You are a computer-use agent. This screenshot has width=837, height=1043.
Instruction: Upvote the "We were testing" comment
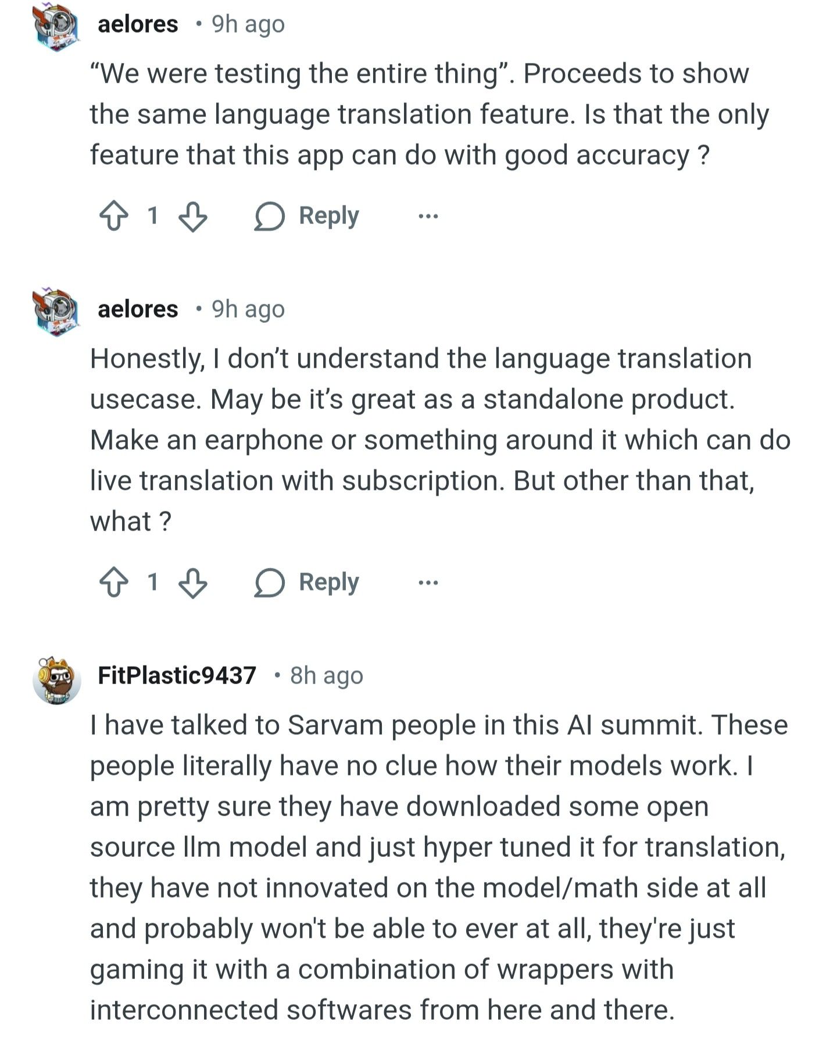[113, 216]
